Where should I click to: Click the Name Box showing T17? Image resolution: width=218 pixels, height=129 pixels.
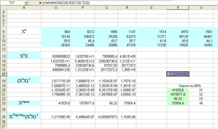[x=12, y=3]
